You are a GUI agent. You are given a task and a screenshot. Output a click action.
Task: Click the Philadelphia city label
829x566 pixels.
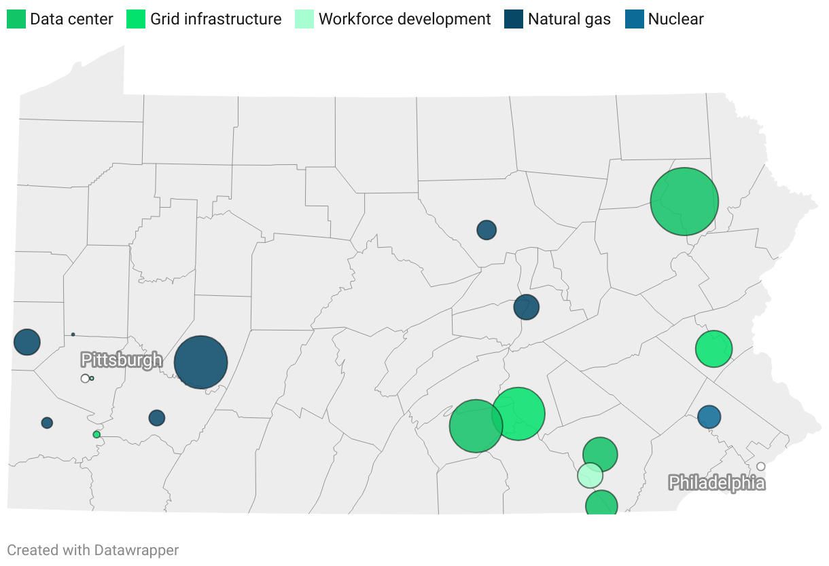717,483
